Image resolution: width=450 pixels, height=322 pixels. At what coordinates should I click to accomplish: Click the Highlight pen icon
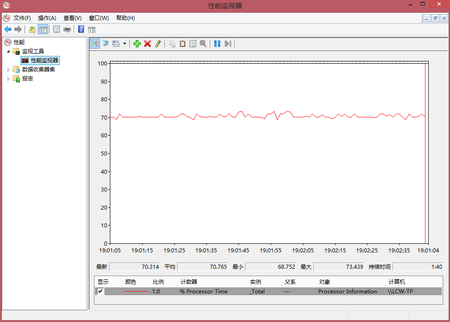[x=158, y=44]
